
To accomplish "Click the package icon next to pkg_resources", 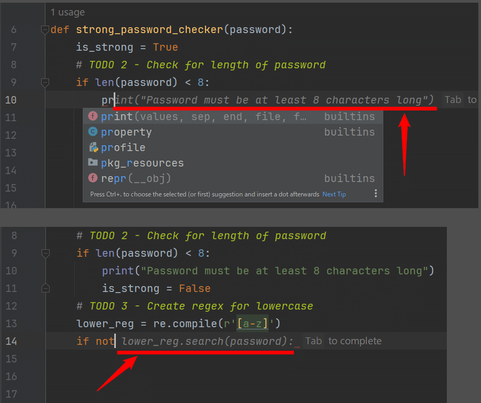I will click(x=93, y=163).
